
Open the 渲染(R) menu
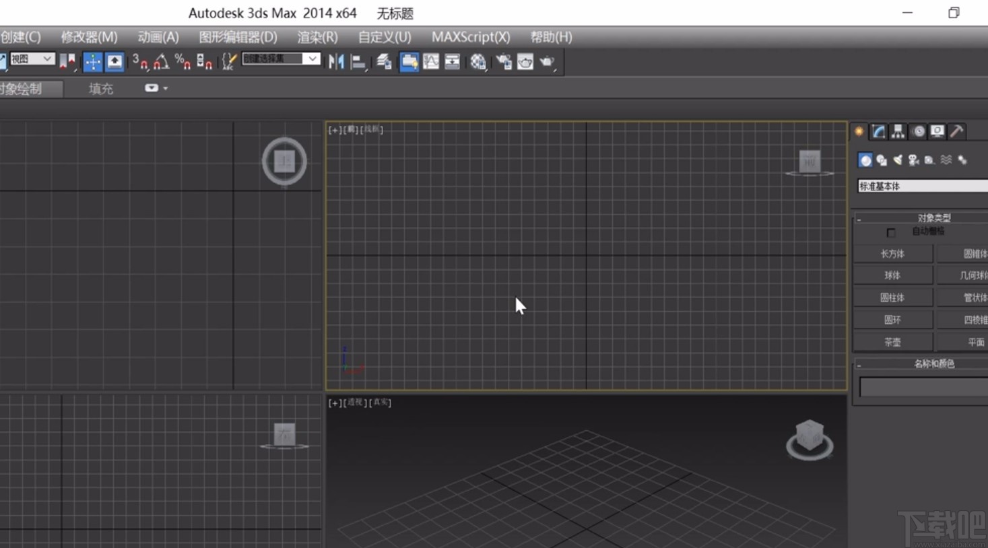pos(317,37)
